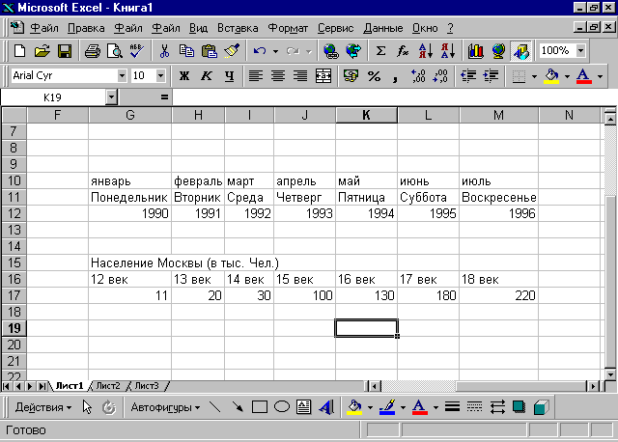Go to the first sheet with tab scroll button
The image size is (618, 442).
tap(6, 386)
